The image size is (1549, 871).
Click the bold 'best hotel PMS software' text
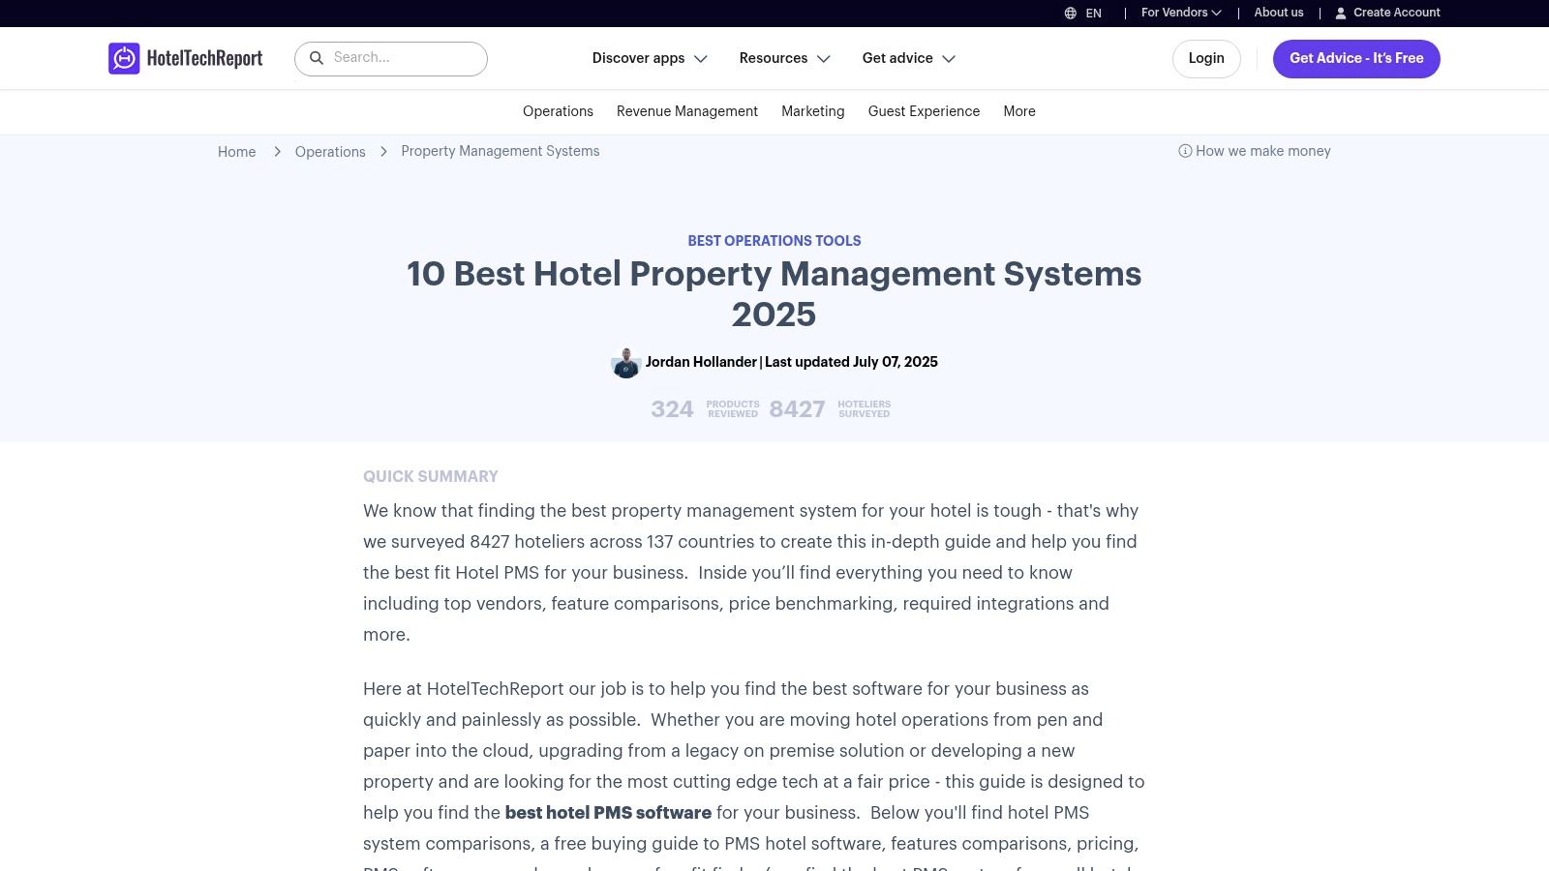(608, 813)
